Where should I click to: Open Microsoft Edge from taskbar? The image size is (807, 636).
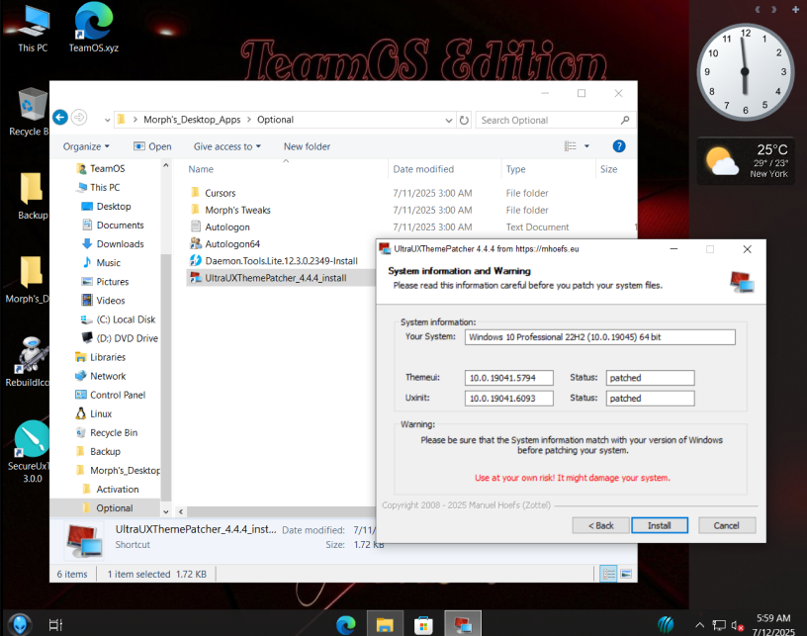pyautogui.click(x=346, y=625)
